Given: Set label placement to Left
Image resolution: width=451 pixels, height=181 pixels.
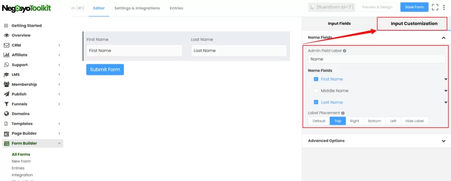Looking at the screenshot, I should [x=393, y=121].
